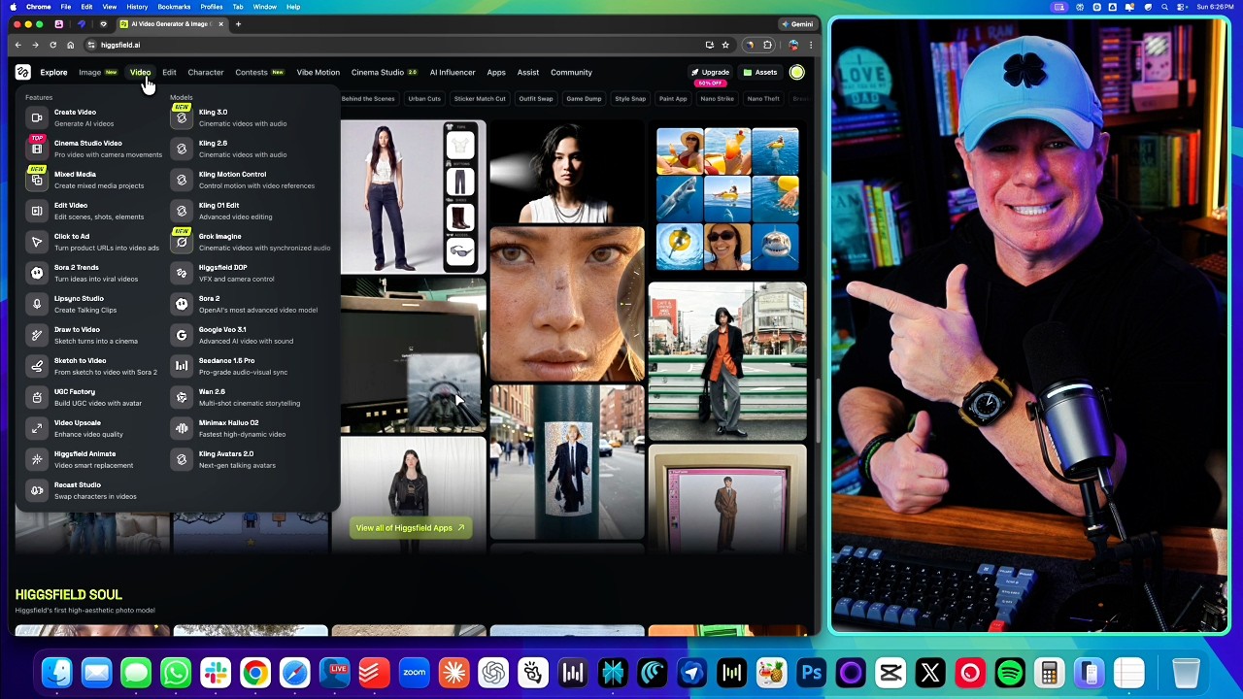Choose the Game Dump chip
Image resolution: width=1243 pixels, height=699 pixels.
point(584,98)
